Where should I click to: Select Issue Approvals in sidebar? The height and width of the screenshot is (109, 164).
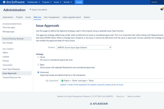coord(16,73)
